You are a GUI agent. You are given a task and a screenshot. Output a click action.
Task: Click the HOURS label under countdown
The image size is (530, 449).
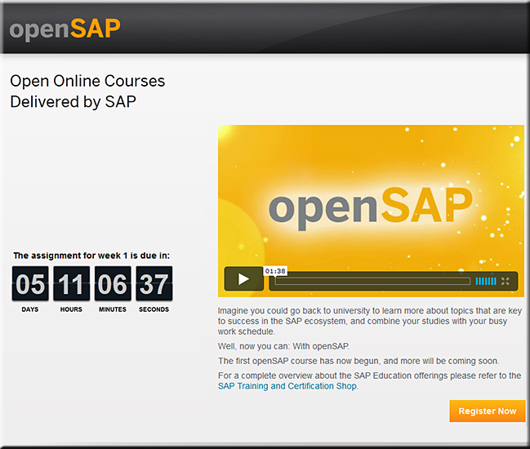[71, 309]
